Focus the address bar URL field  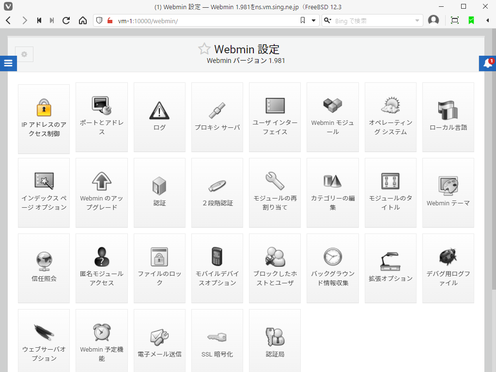pyautogui.click(x=205, y=21)
